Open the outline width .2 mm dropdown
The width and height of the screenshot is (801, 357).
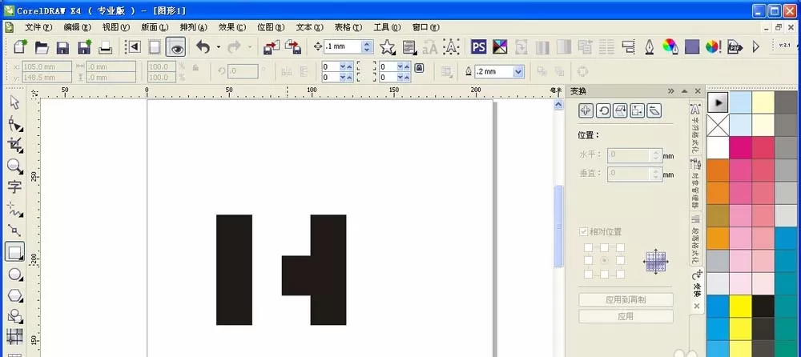point(518,71)
